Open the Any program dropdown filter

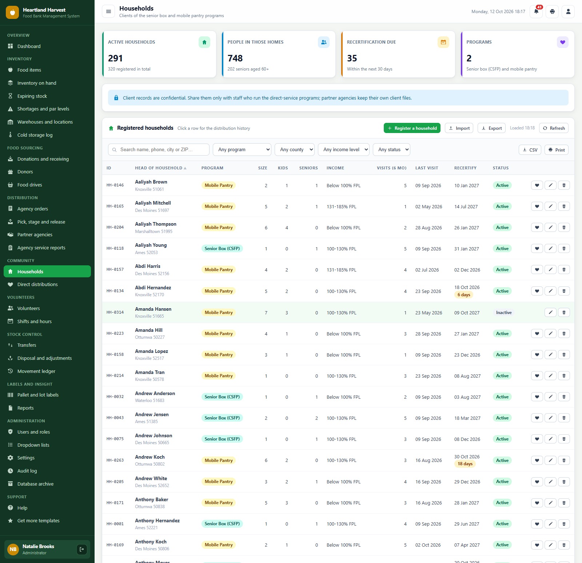242,150
